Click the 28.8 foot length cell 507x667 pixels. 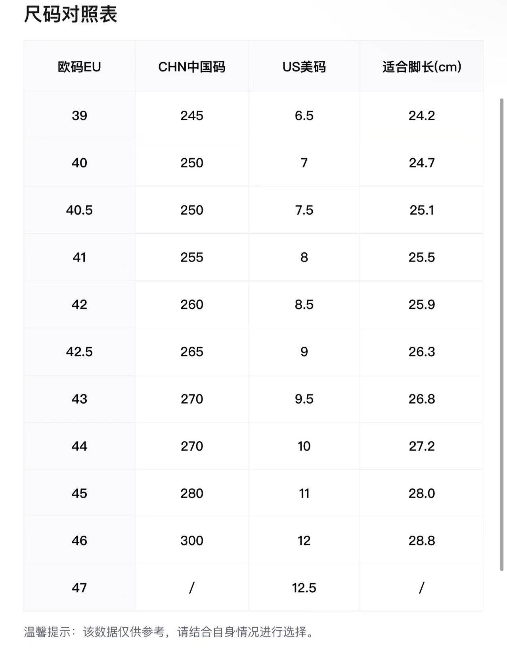pyautogui.click(x=421, y=540)
